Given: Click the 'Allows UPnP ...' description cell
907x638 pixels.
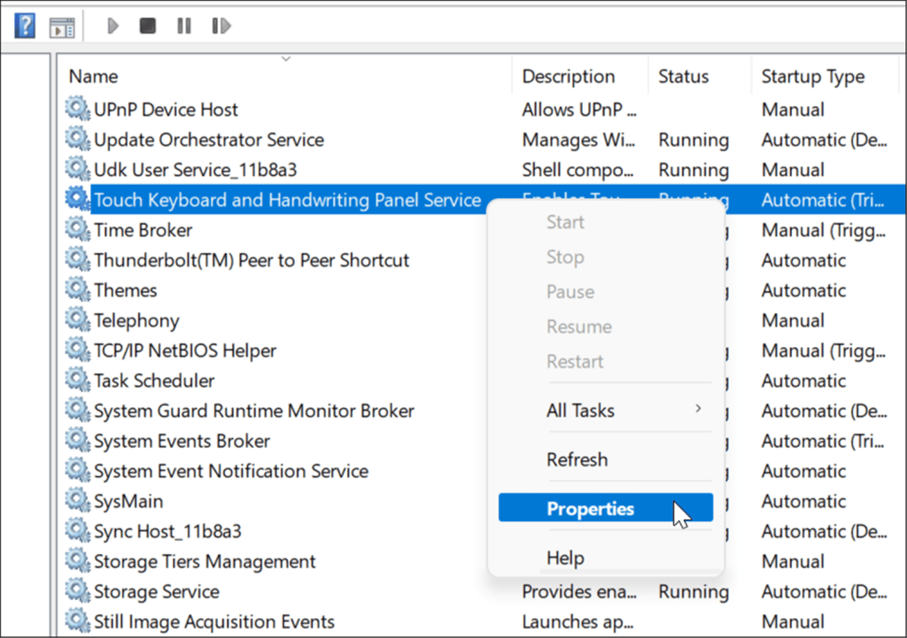Looking at the screenshot, I should click(x=579, y=109).
